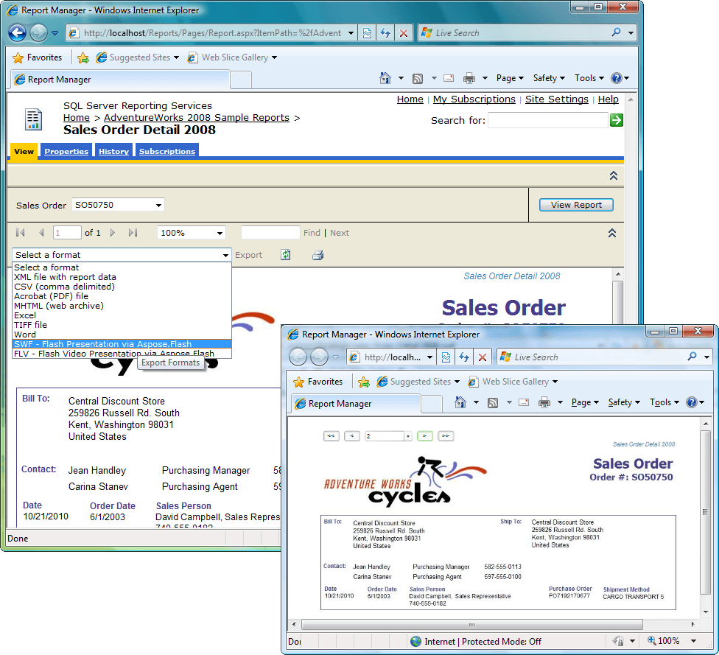Refresh the report via viewer toolbar icon
Viewport: 719px width, 655px height.
coord(286,255)
